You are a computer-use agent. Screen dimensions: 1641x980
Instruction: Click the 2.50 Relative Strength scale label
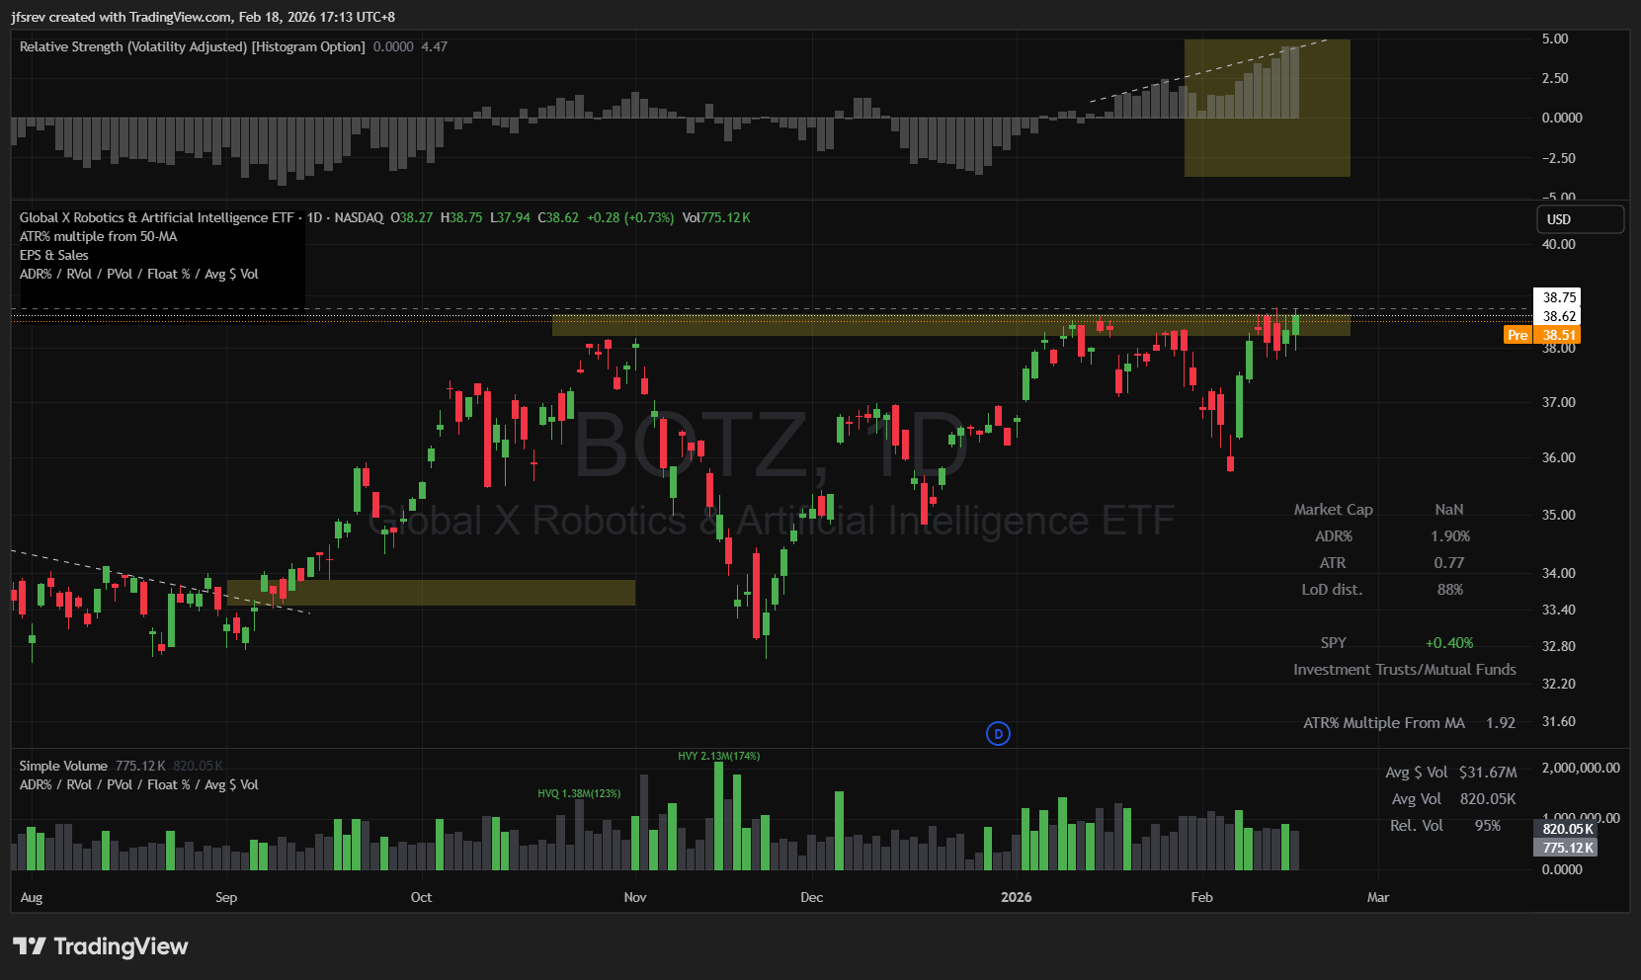tap(1555, 78)
